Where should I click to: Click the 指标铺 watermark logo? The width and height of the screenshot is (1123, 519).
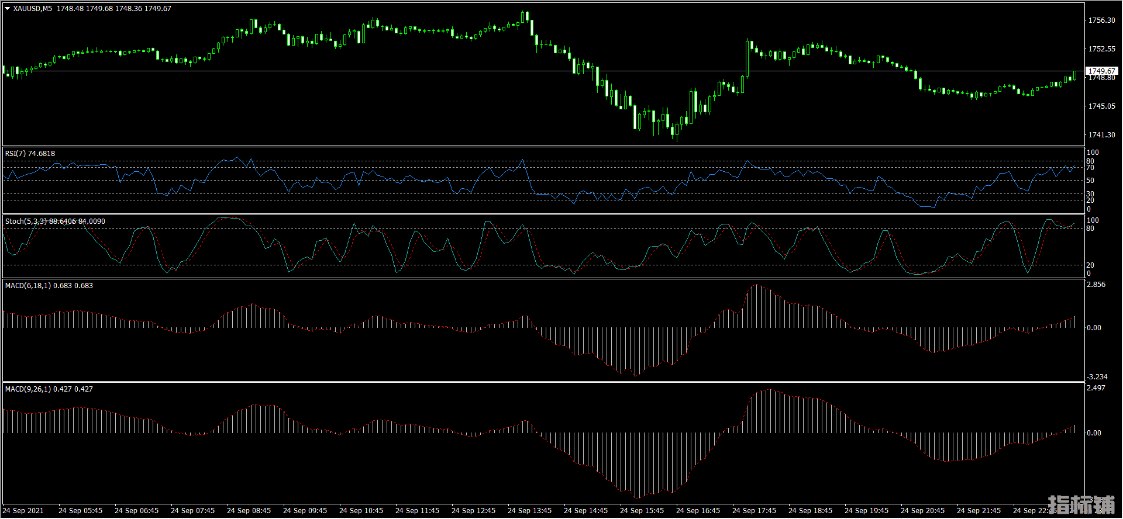click(1081, 505)
